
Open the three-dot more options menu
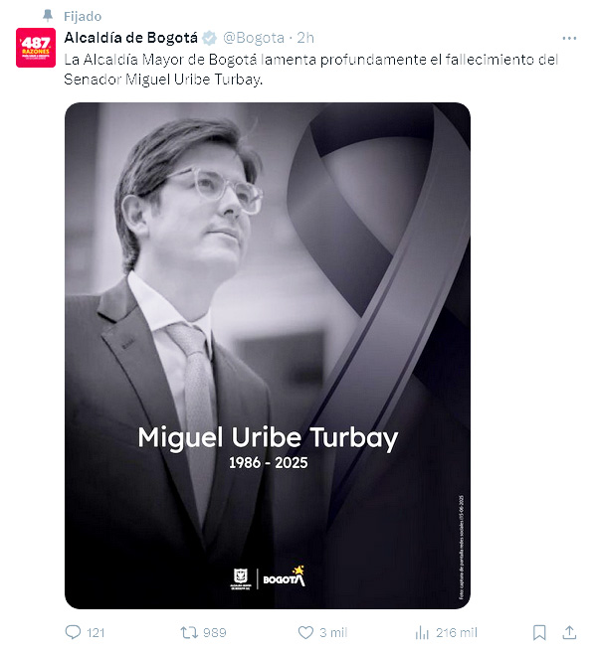[x=569, y=38]
